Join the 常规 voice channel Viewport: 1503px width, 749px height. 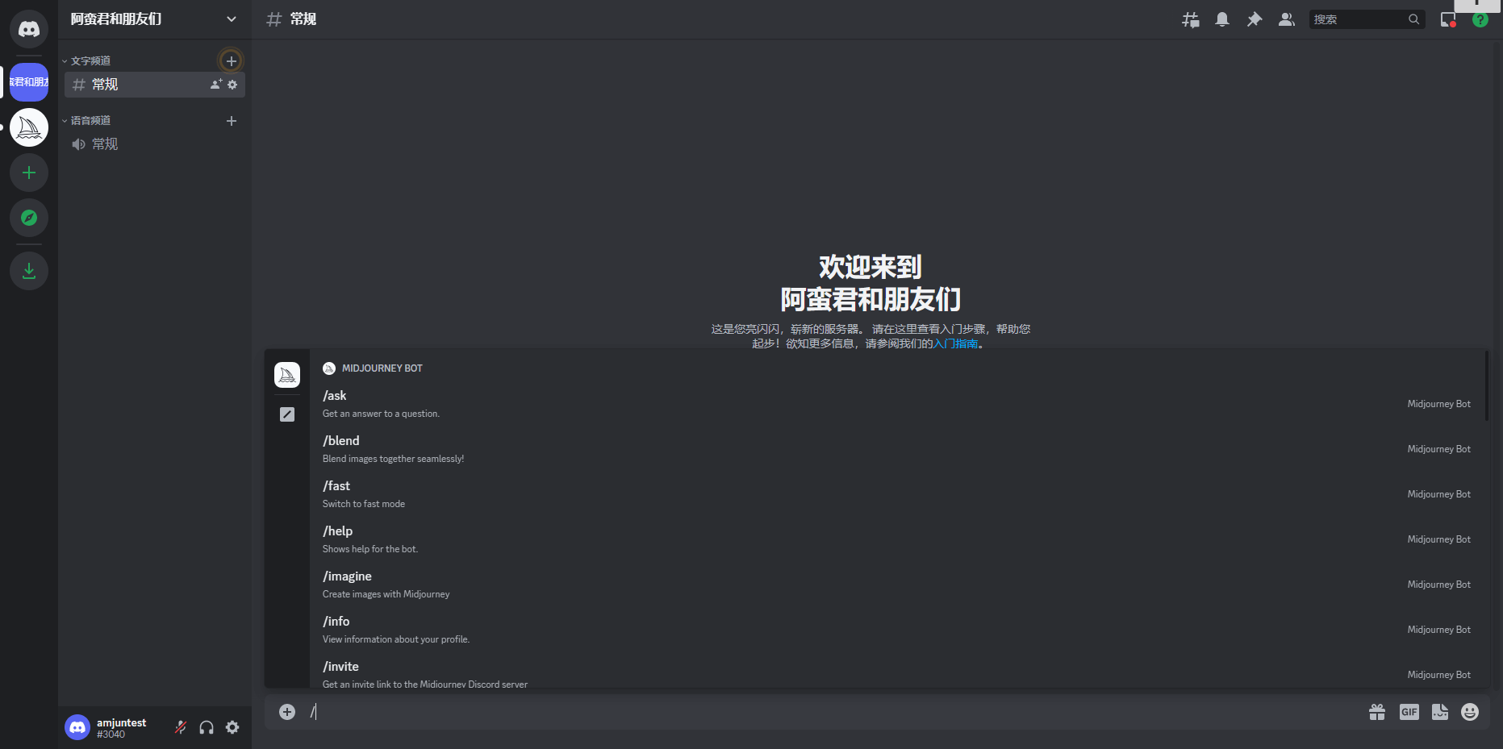(105, 144)
